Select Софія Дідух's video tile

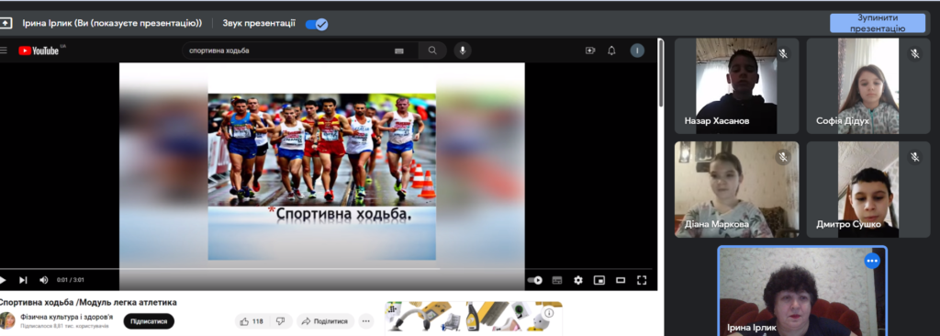pos(868,85)
